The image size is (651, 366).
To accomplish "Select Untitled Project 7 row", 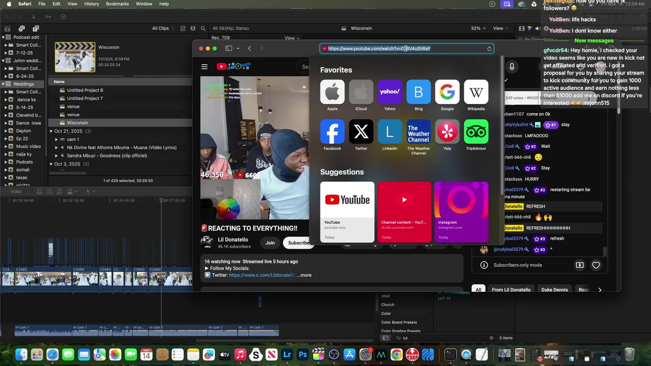I will point(120,99).
